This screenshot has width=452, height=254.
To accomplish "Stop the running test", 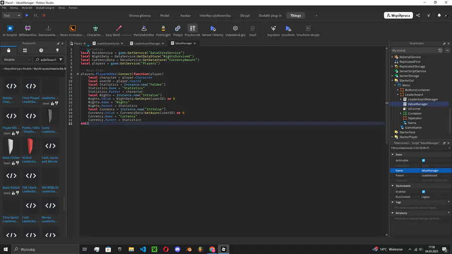I will [x=44, y=15].
